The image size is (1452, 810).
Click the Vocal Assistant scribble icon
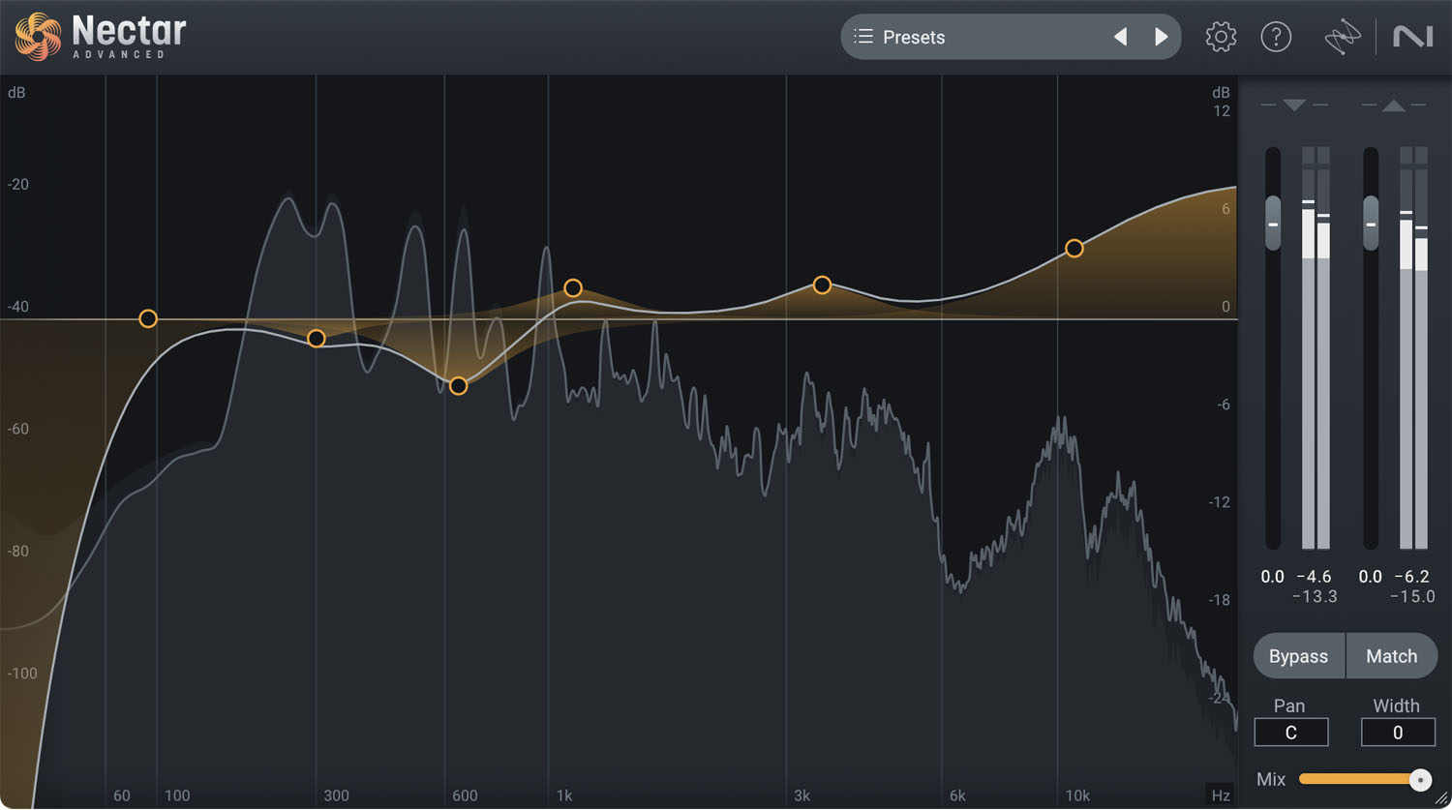[1343, 38]
